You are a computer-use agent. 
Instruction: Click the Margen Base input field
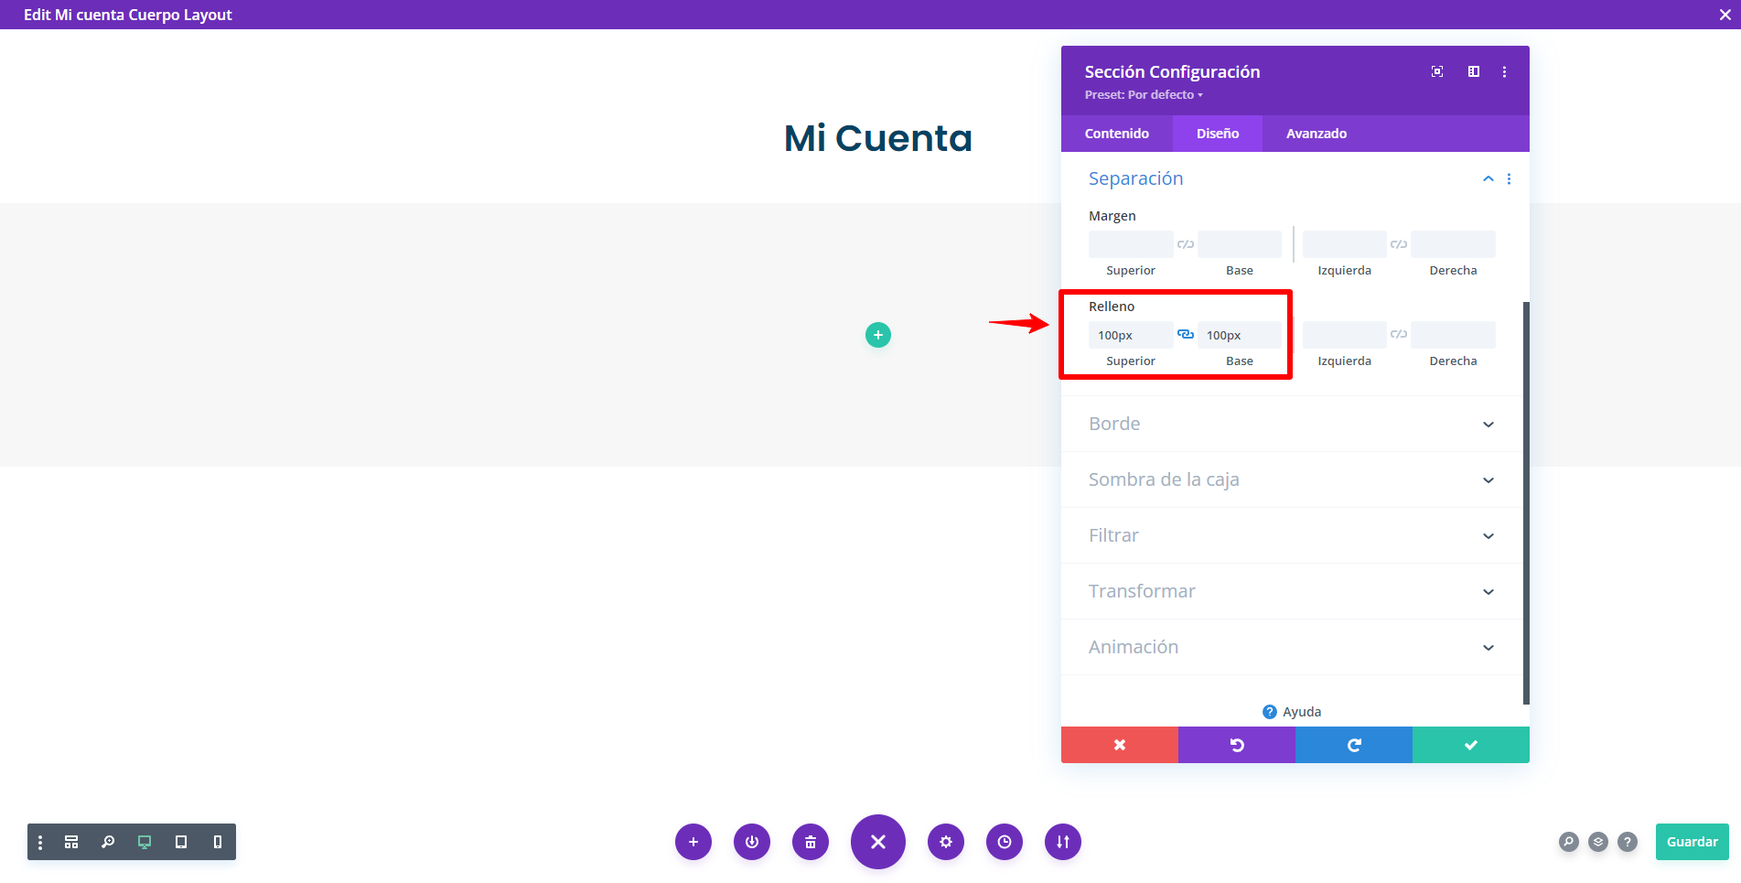[x=1239, y=244]
